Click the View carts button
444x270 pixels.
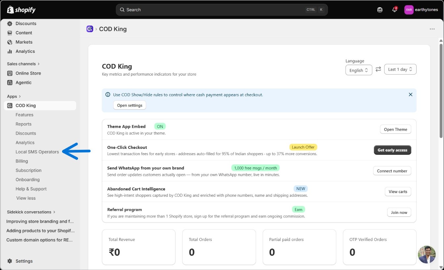pyautogui.click(x=398, y=191)
